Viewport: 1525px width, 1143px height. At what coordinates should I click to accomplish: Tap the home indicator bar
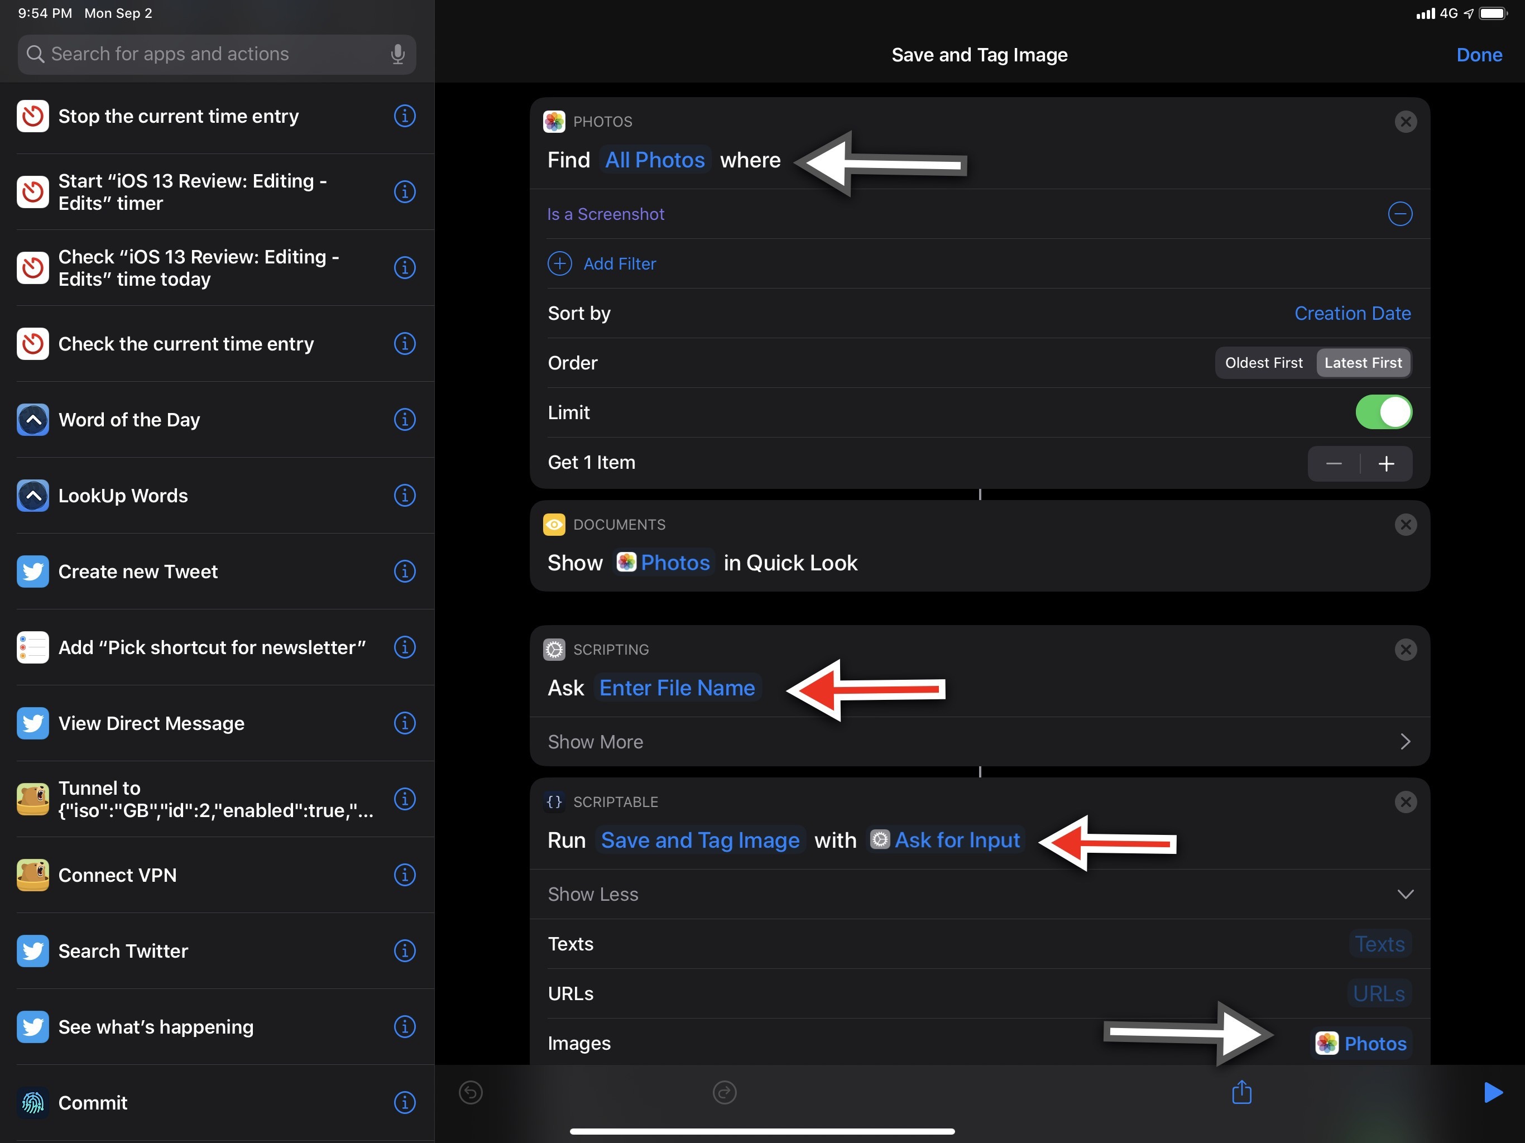762,1131
